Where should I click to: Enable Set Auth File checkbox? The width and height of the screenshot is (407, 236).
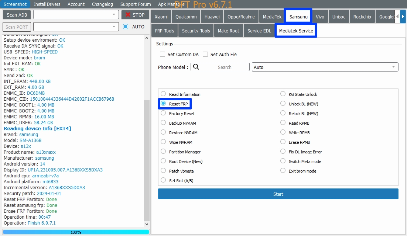[x=205, y=55]
